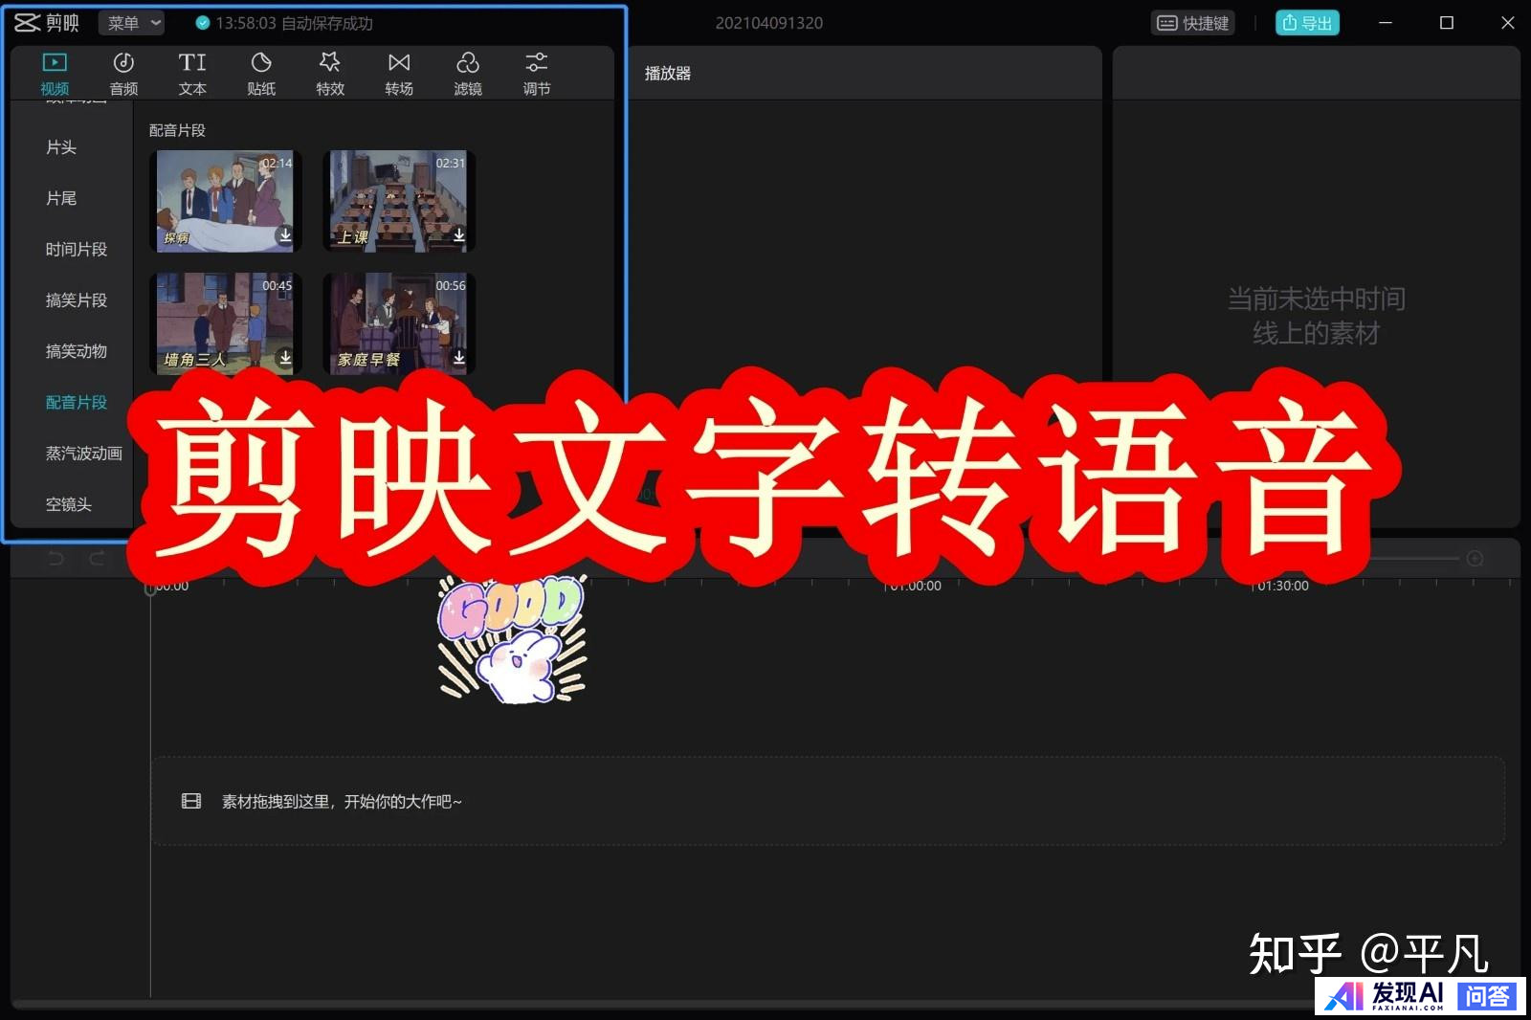Select the 搞笑片段 category
1531x1020 pixels.
[x=77, y=300]
